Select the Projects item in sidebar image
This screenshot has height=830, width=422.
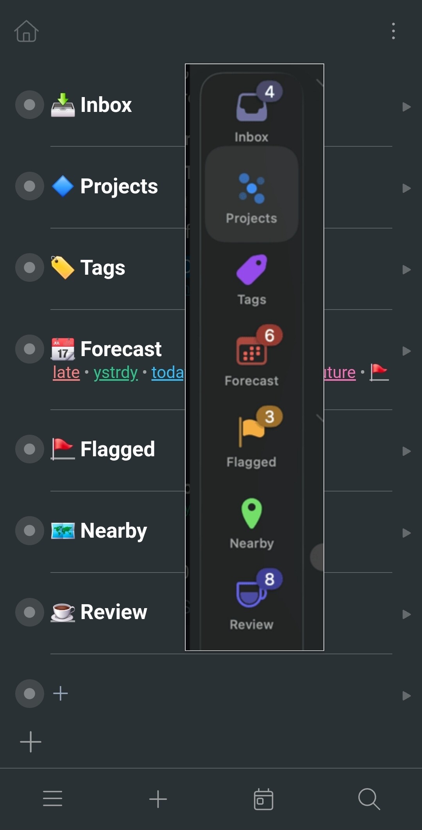(x=252, y=194)
